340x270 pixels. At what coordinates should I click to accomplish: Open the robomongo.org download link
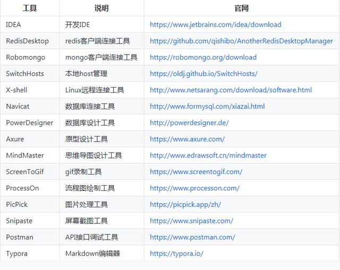click(x=203, y=57)
